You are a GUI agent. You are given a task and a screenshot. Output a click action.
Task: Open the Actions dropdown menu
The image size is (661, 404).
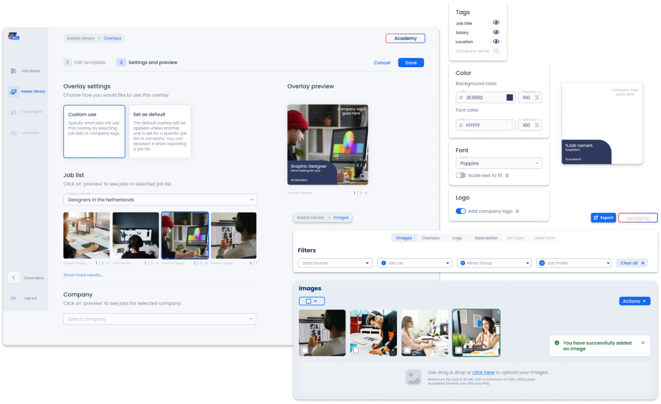pyautogui.click(x=635, y=301)
